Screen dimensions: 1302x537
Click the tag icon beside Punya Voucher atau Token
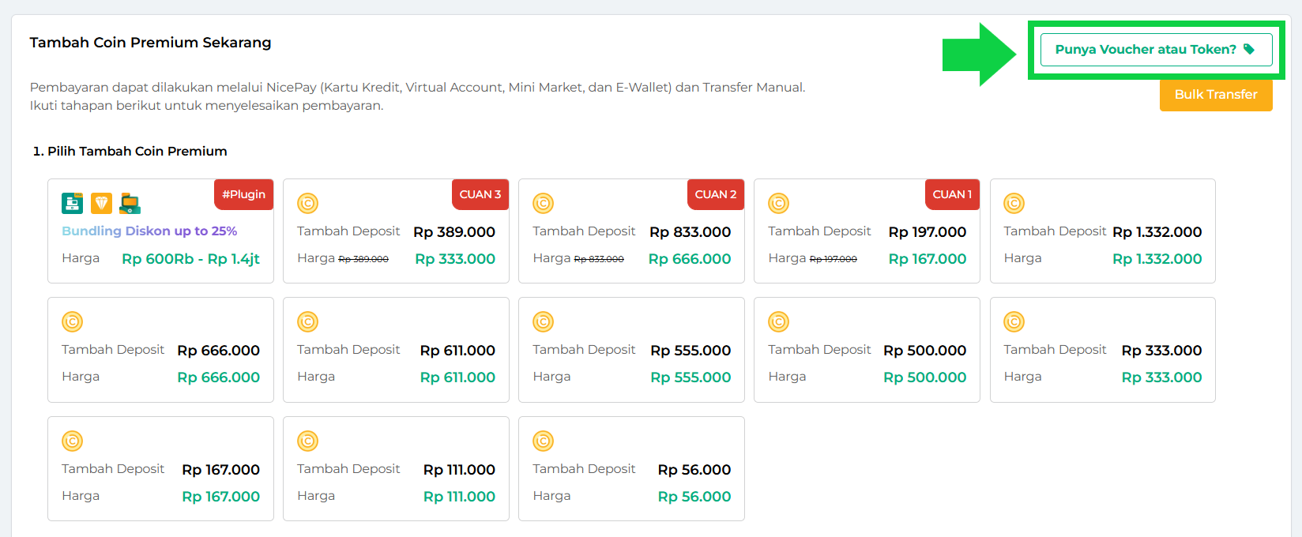click(1249, 49)
